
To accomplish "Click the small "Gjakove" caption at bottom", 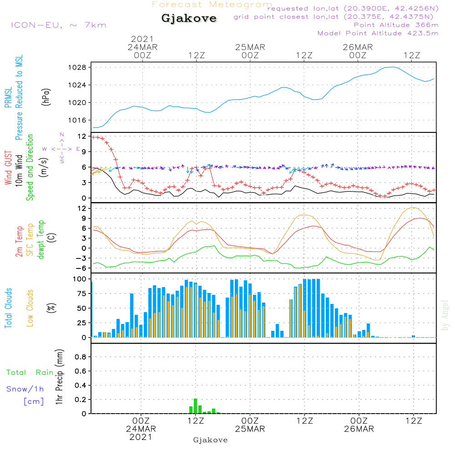I will tap(210, 440).
